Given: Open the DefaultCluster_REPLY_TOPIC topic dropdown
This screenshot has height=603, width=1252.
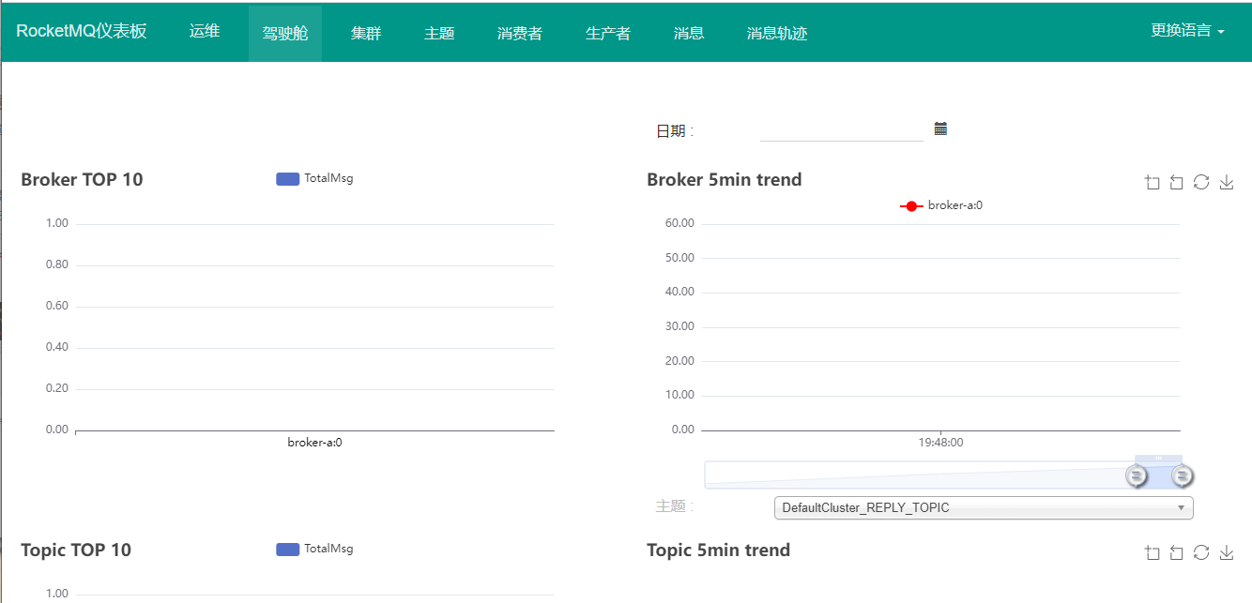Looking at the screenshot, I should pos(984,508).
